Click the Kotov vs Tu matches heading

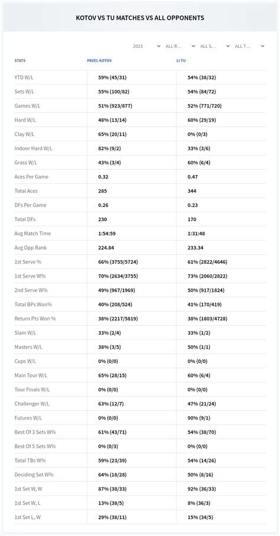[x=140, y=18]
